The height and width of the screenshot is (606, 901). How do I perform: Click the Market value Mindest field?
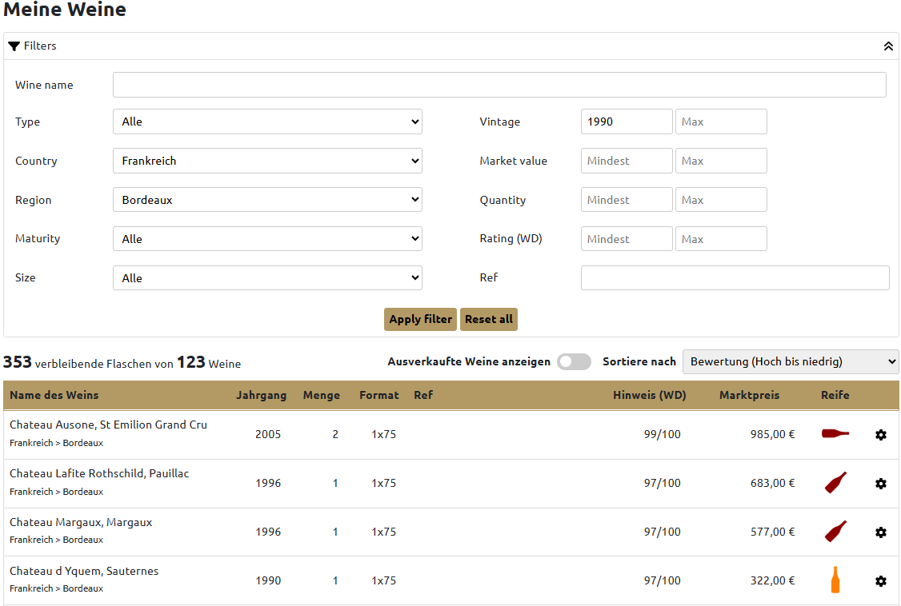[627, 161]
